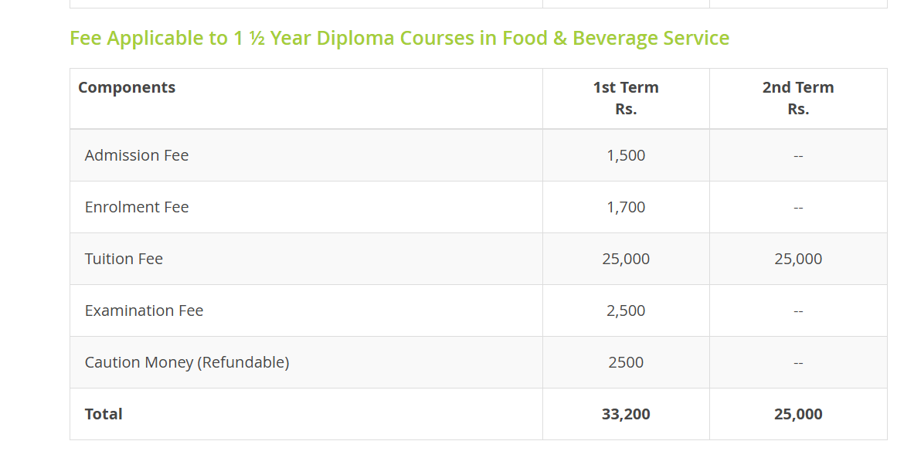Click the dashes in Caution Money 2nd term
The height and width of the screenshot is (458, 914).
(x=798, y=363)
